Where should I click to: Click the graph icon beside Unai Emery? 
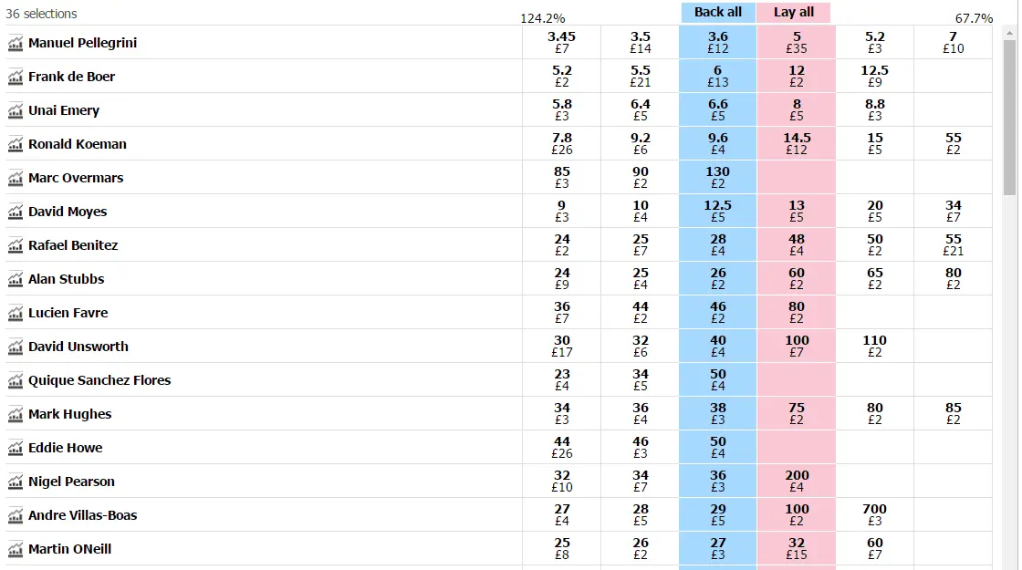click(16, 110)
